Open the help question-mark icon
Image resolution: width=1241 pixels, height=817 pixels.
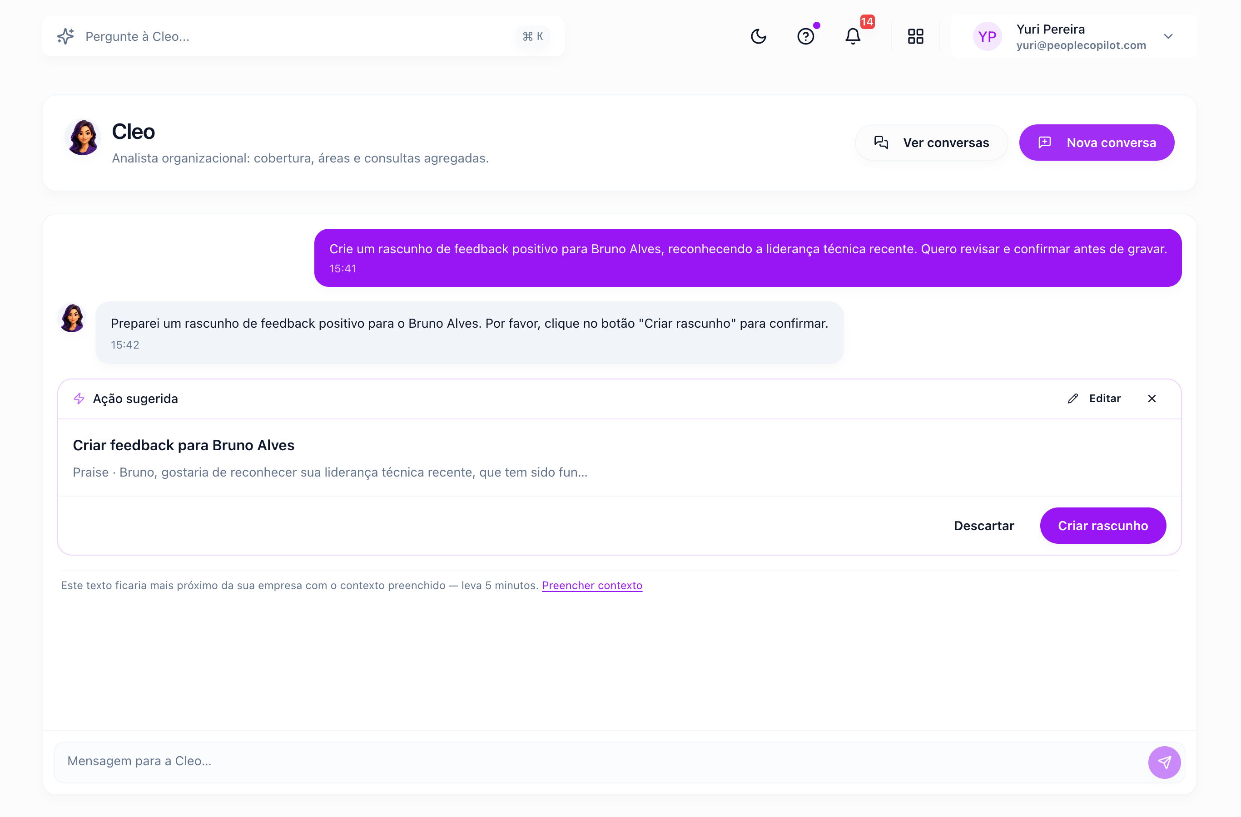click(x=806, y=36)
